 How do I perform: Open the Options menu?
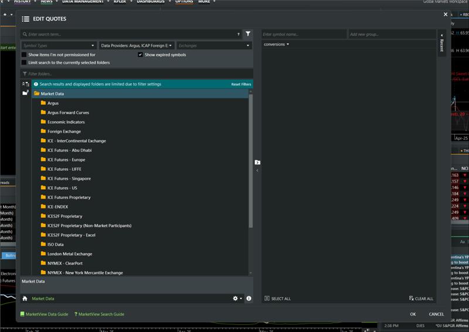(x=184, y=2)
